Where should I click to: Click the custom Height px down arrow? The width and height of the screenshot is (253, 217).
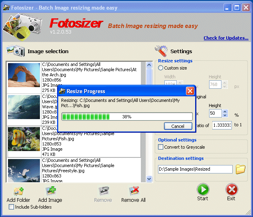tap(224, 87)
